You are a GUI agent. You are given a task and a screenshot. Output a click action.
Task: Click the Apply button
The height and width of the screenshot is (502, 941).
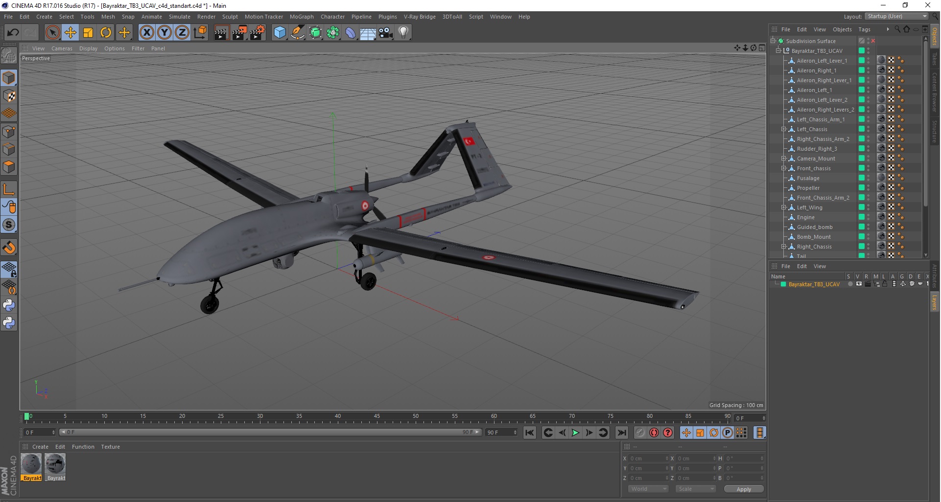click(744, 489)
